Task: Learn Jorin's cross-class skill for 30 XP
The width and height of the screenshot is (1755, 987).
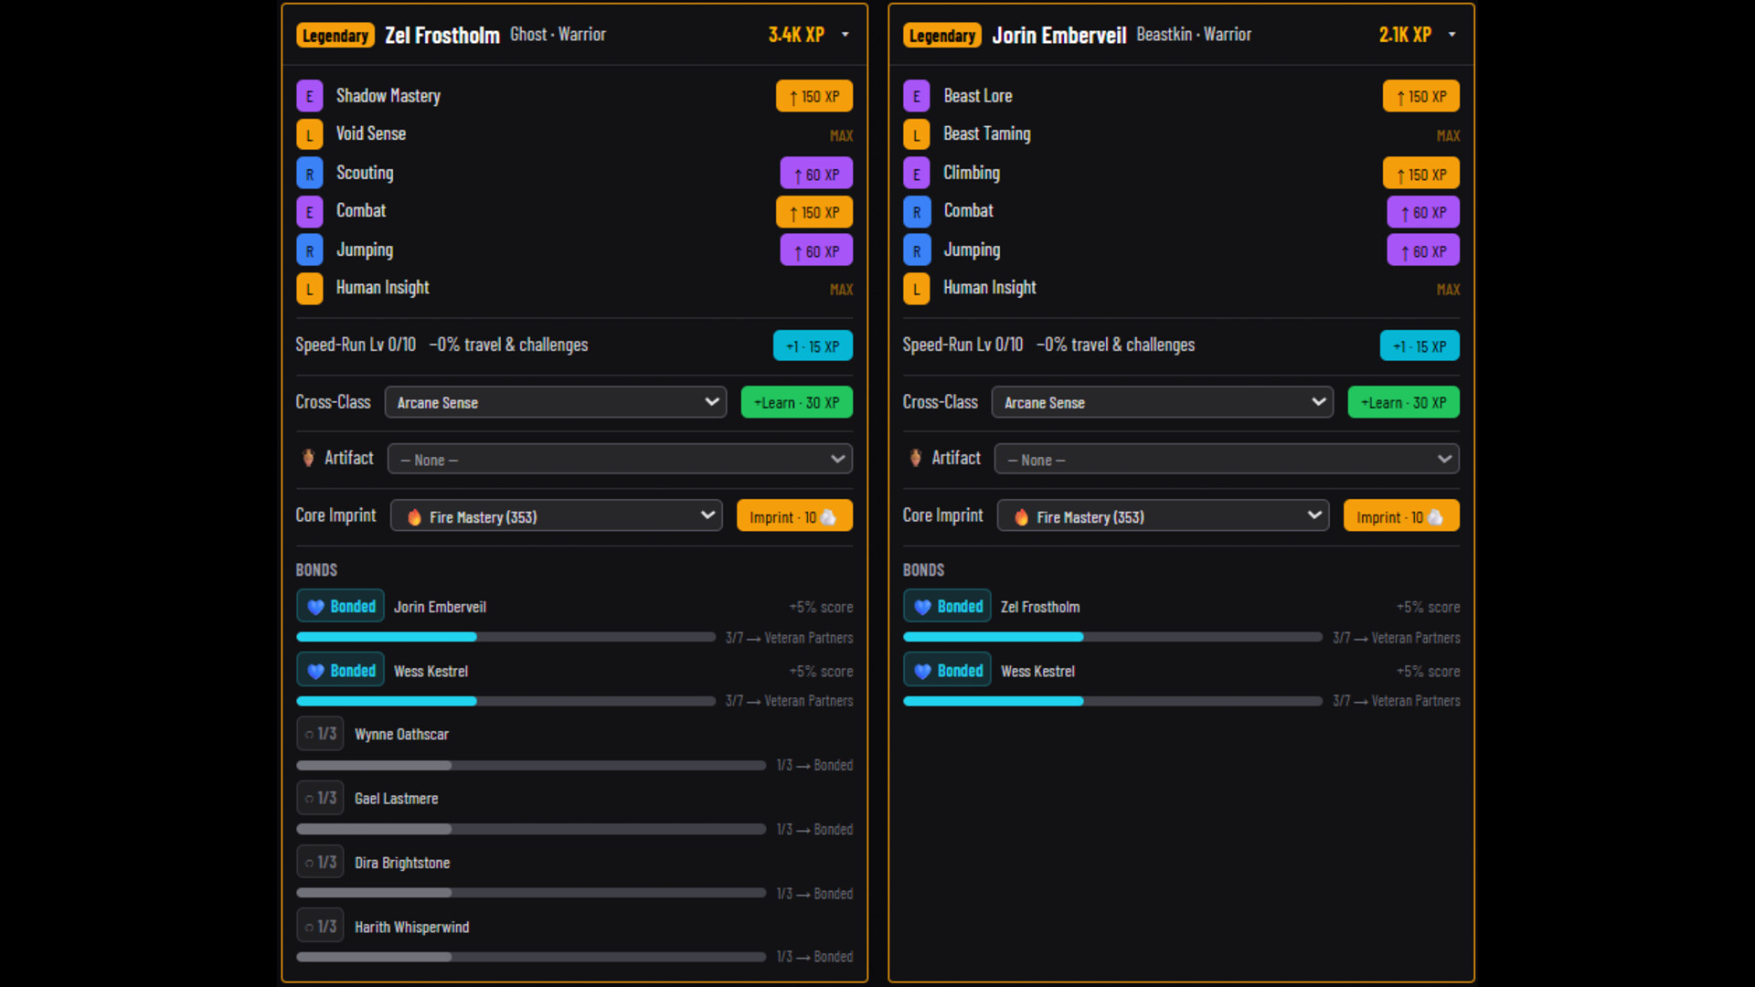Action: [1403, 402]
